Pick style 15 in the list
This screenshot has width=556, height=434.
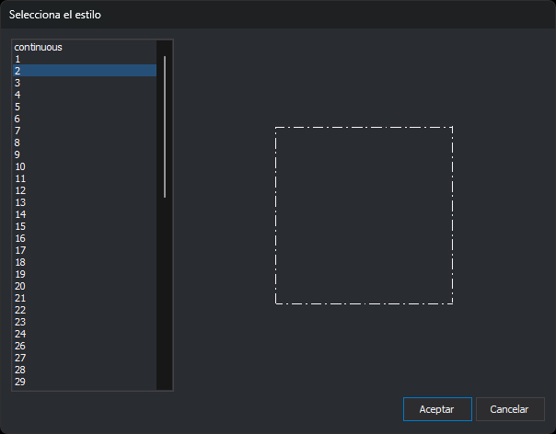pos(85,226)
